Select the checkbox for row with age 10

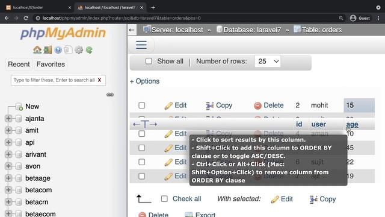(x=142, y=134)
